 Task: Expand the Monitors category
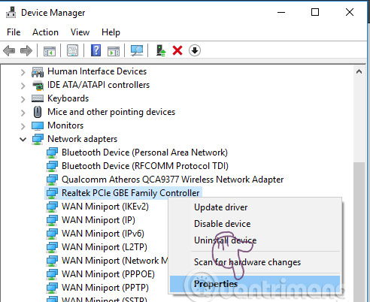23,126
